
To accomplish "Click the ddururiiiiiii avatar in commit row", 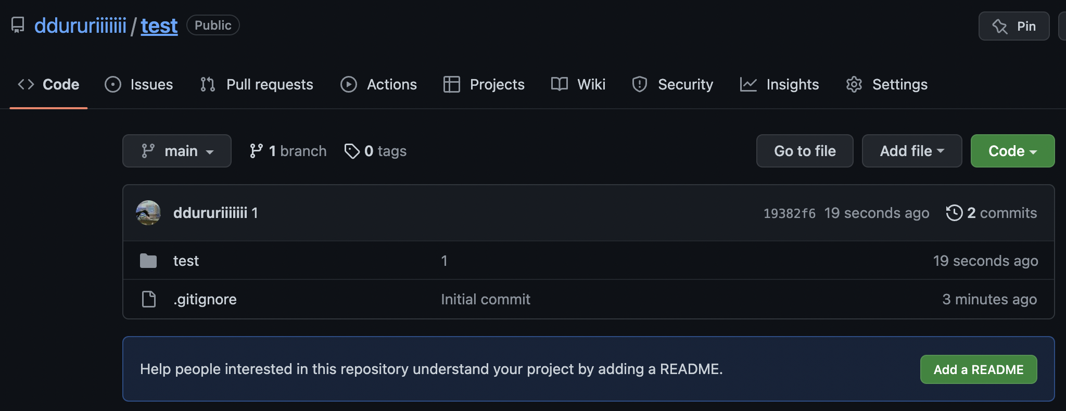I will [148, 213].
